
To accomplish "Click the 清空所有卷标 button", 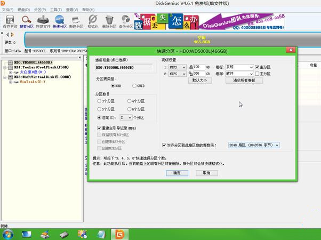I will (x=244, y=81).
